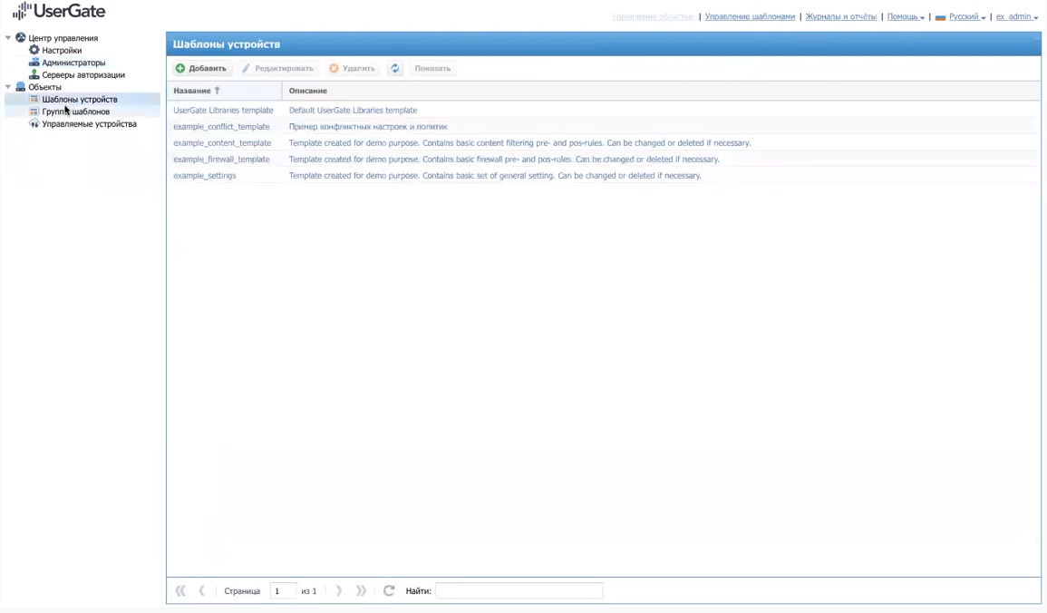Click description mentioning basic set of general setting

click(495, 176)
